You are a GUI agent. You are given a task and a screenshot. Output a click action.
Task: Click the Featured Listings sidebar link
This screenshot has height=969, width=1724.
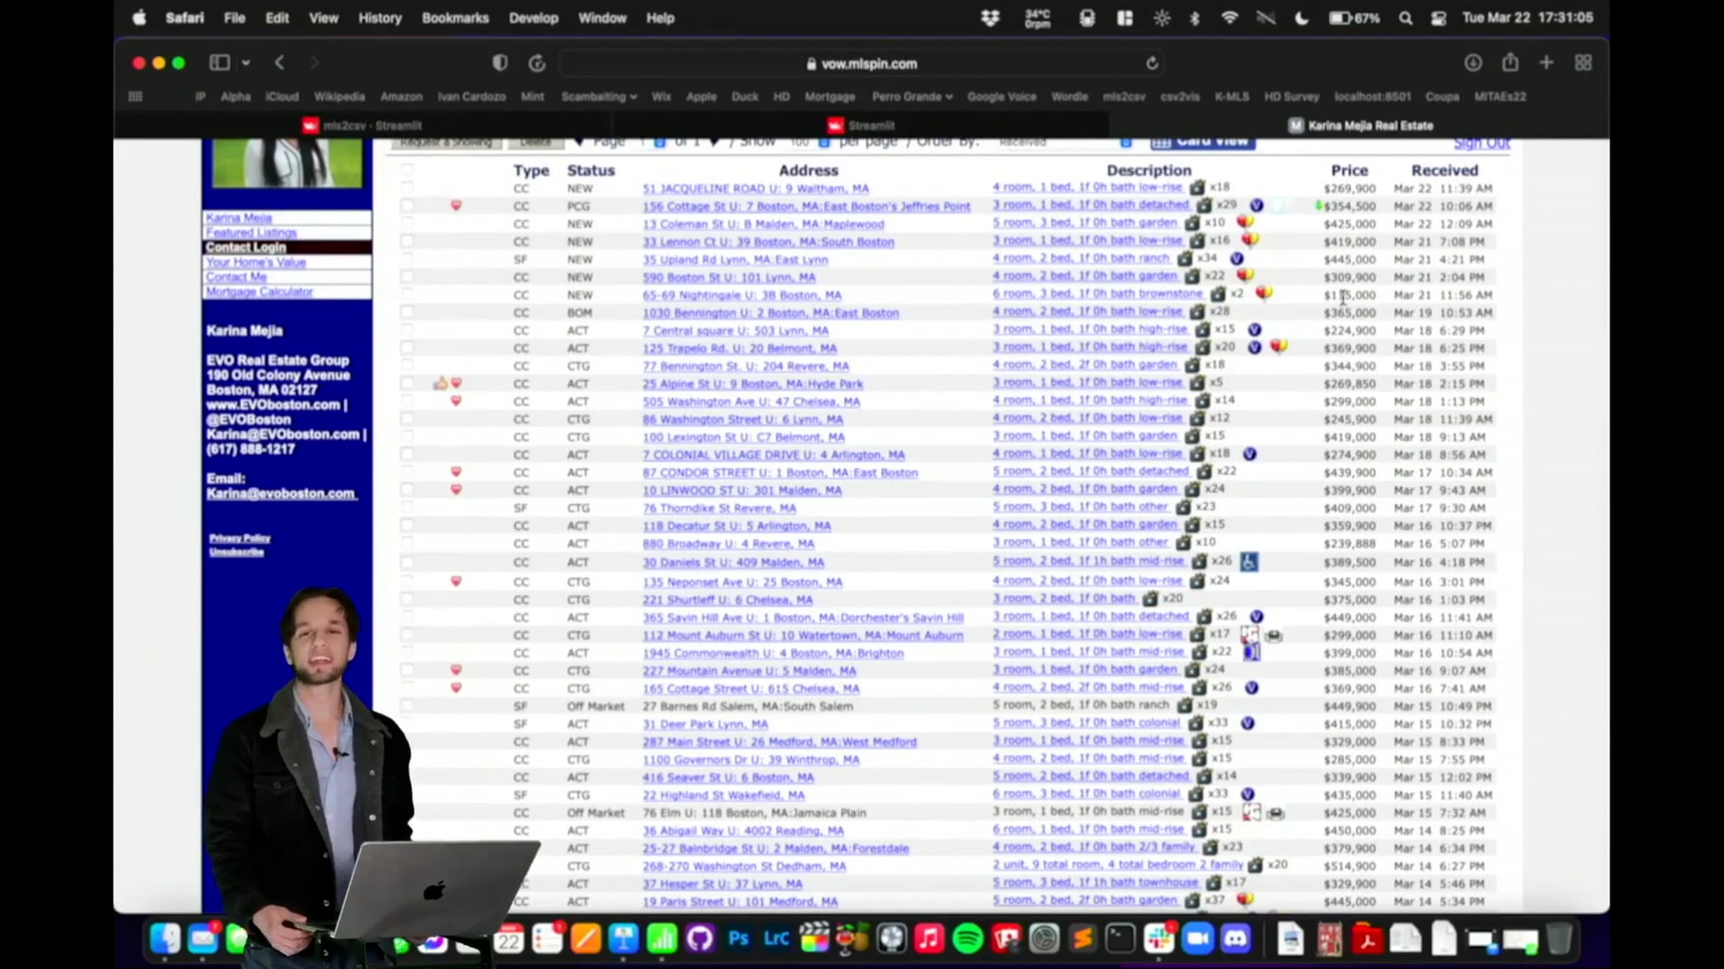point(251,233)
